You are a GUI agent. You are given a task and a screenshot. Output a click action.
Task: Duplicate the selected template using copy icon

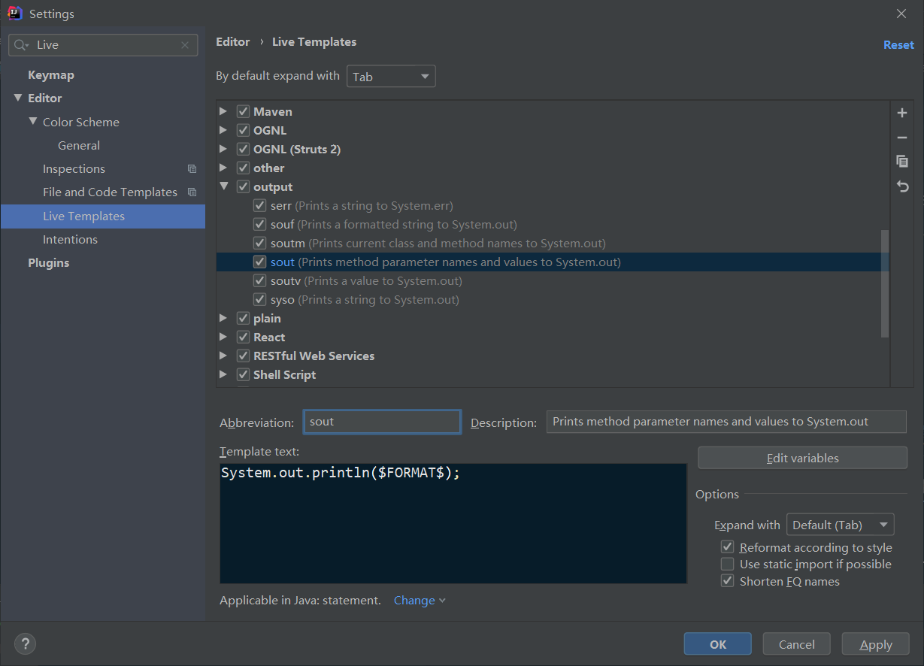(902, 162)
